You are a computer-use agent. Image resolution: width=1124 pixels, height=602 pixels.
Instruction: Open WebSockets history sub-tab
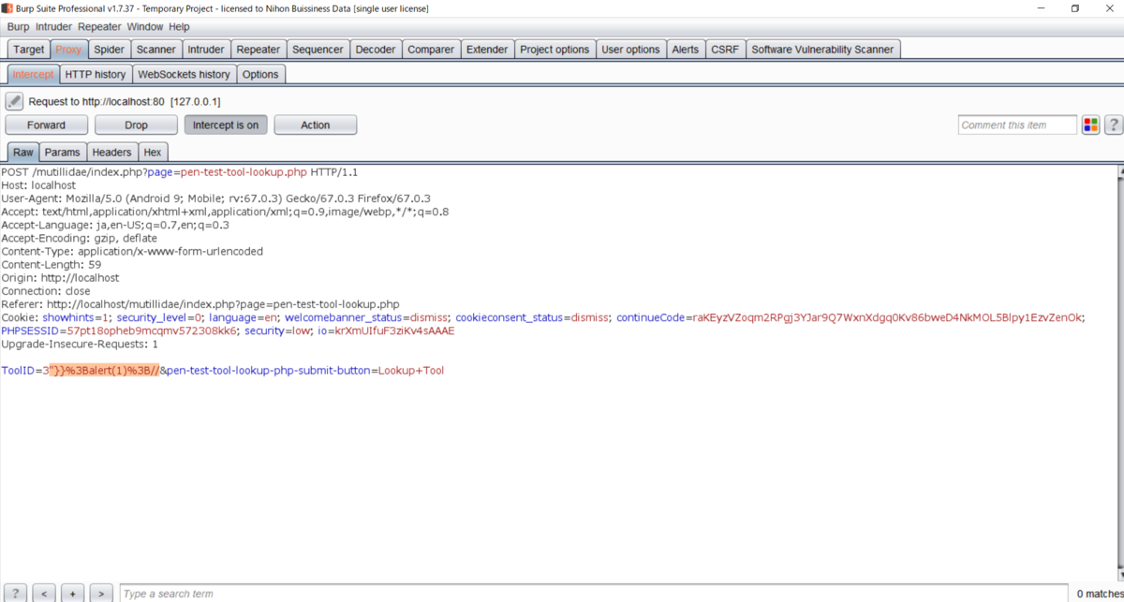[x=184, y=74]
